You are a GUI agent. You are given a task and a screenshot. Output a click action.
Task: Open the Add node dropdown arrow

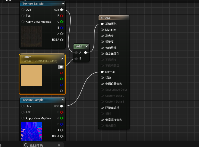pos(87,46)
